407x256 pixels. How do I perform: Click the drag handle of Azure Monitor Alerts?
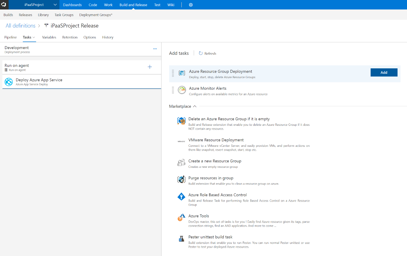(173, 90)
